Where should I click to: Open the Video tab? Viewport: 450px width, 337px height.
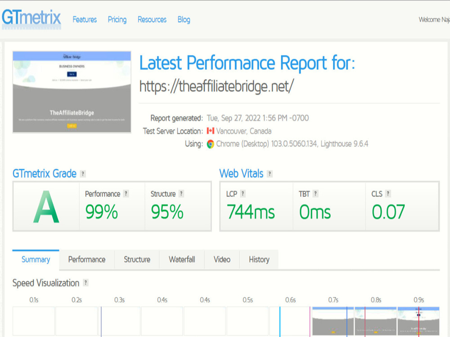coord(222,260)
